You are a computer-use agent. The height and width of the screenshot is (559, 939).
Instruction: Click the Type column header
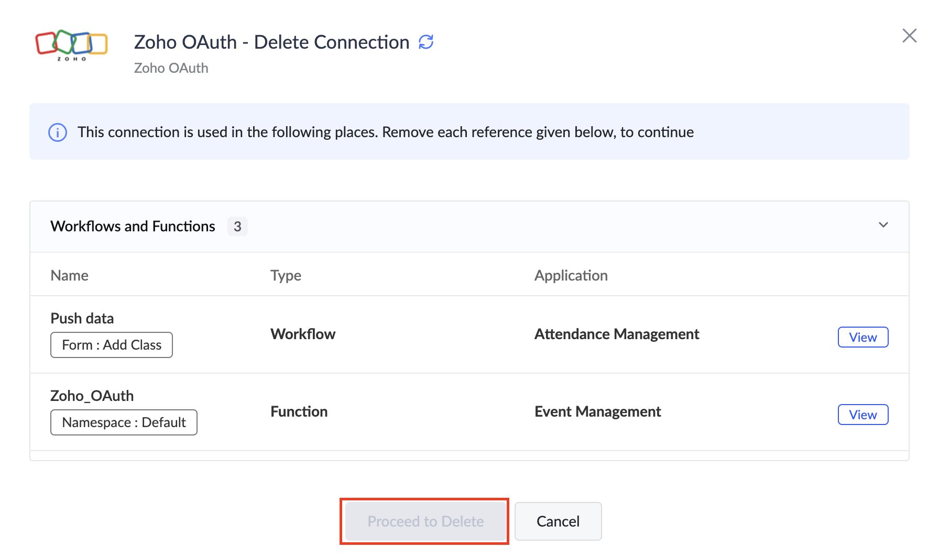pyautogui.click(x=286, y=275)
